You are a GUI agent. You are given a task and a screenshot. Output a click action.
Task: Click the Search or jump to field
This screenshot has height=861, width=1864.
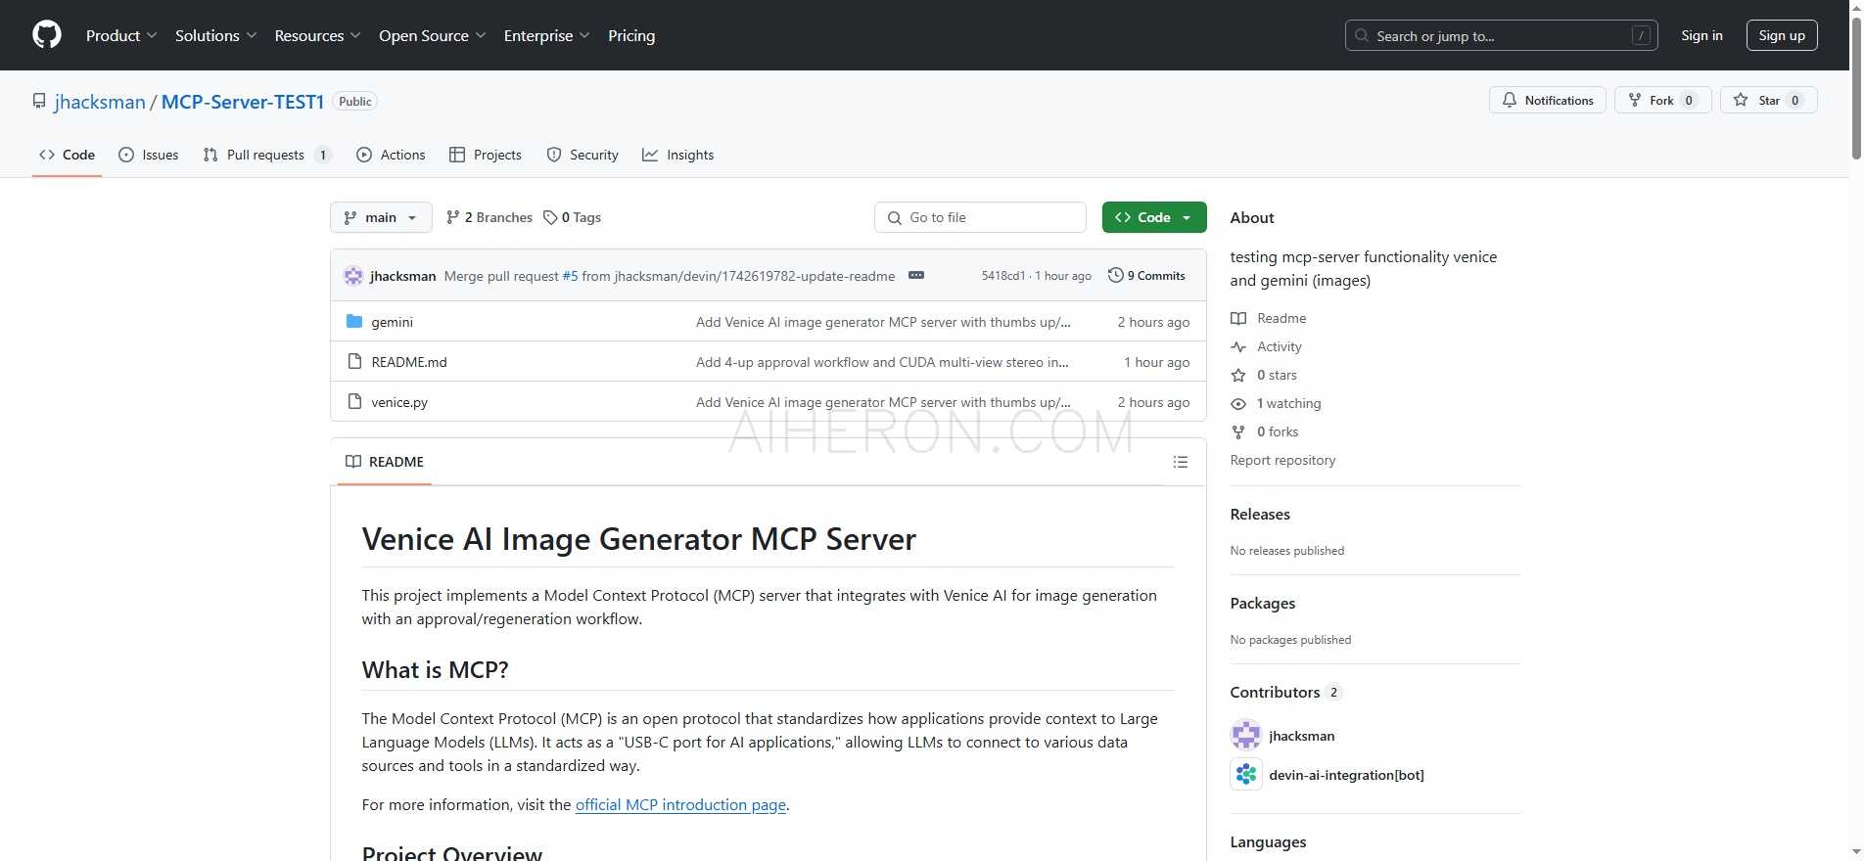[1501, 35]
